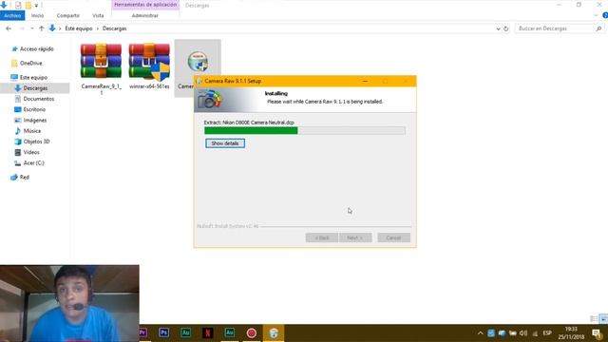
Task: Click the Descargas breadcrumb in address bar
Action: pyautogui.click(x=114, y=28)
